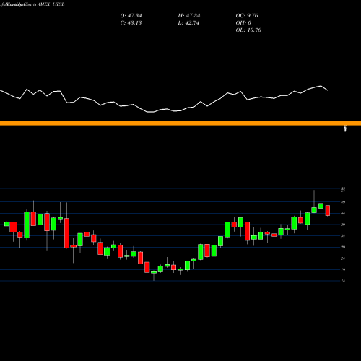The width and height of the screenshot is (361, 361).
Task: Click the '39' price axis label
Action: pos(343,225)
